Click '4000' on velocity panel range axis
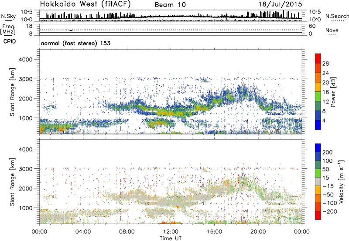This screenshot has width=349, height=241. (x=25, y=149)
